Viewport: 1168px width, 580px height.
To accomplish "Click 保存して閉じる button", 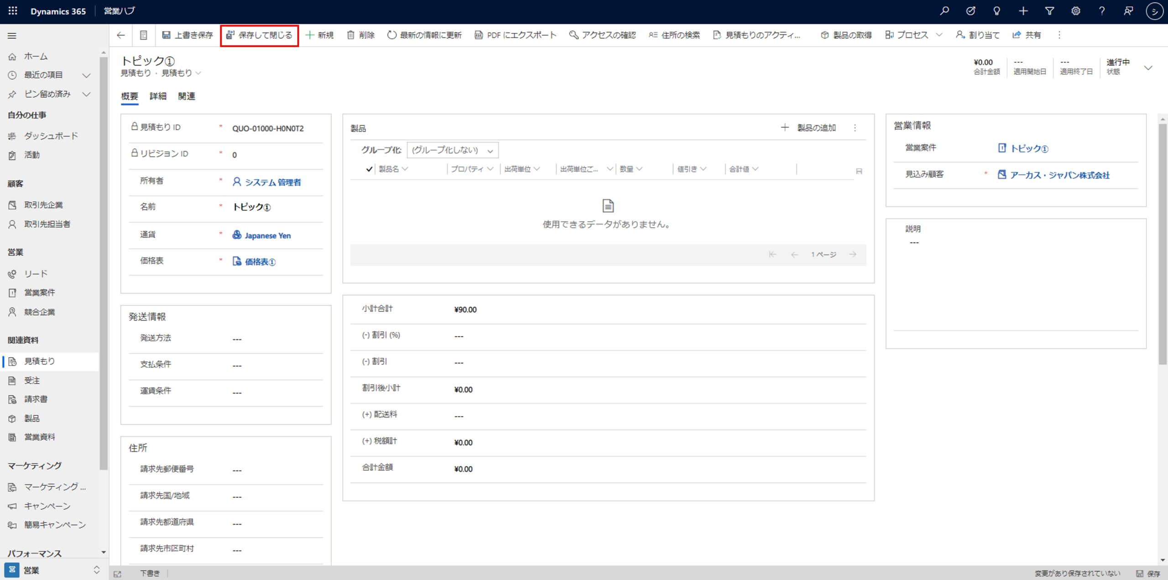I will [x=260, y=35].
